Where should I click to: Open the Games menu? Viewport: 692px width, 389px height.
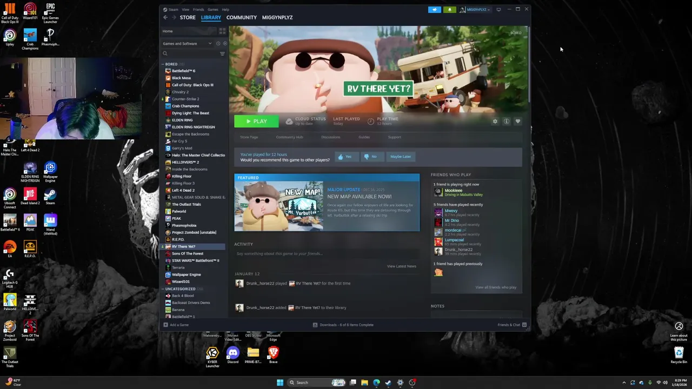click(x=213, y=9)
